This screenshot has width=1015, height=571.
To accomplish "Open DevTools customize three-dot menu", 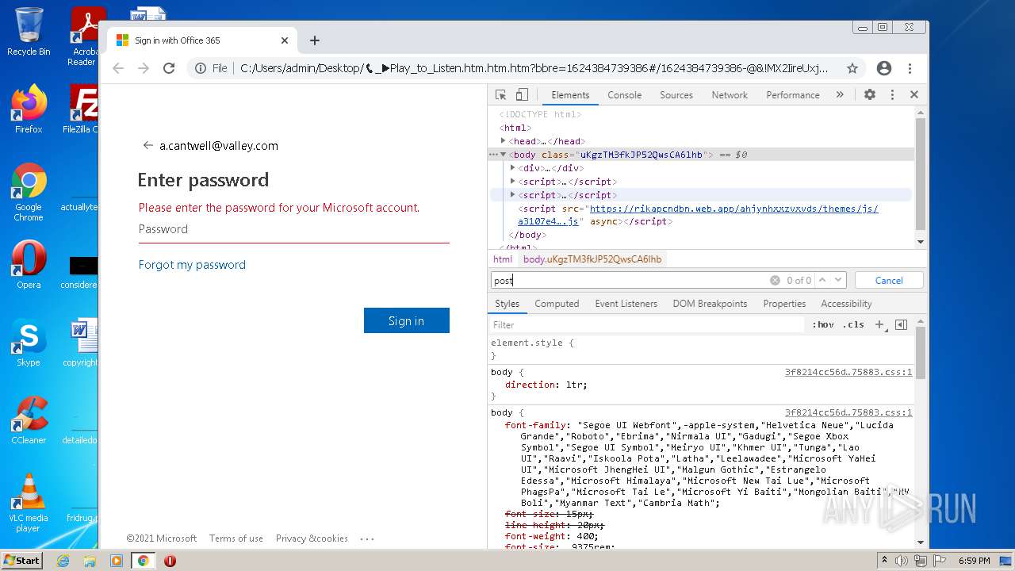I will 892,94.
